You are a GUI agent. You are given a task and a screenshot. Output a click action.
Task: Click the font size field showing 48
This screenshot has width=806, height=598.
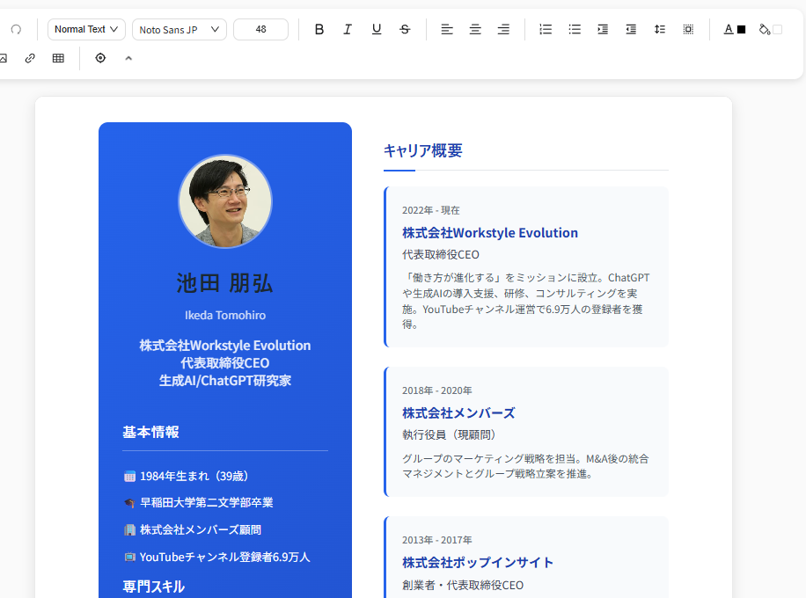pos(260,29)
